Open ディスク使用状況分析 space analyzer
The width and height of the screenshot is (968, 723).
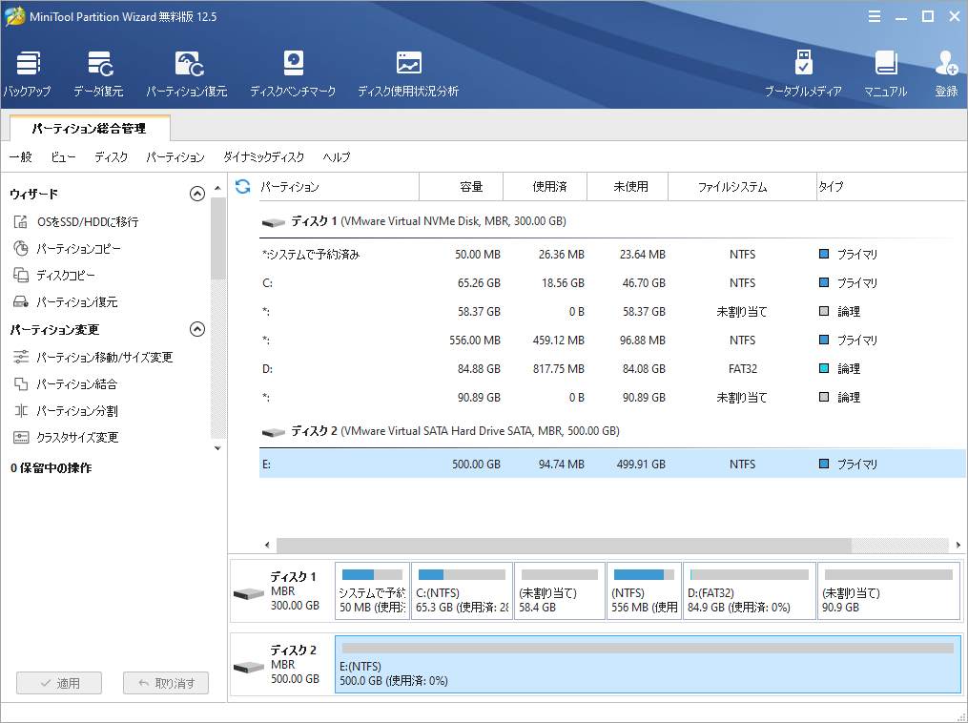408,72
